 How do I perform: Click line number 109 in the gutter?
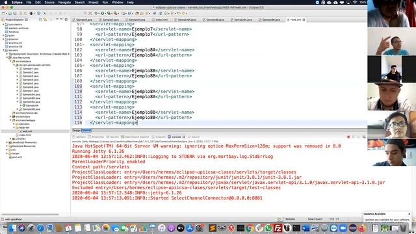pyautogui.click(x=78, y=86)
